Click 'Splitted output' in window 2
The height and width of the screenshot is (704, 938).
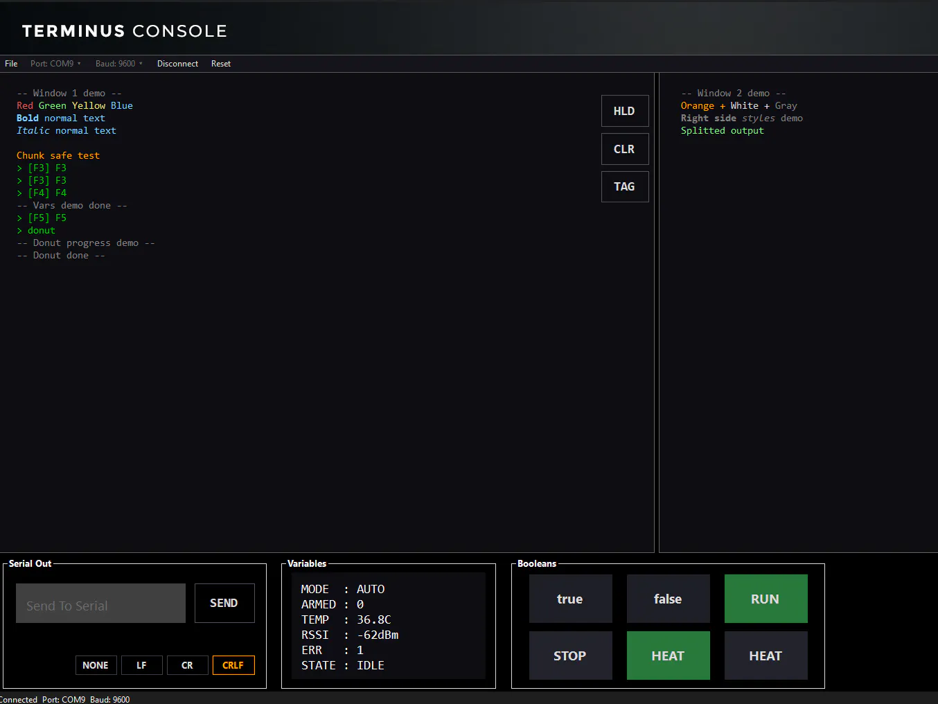click(x=723, y=131)
